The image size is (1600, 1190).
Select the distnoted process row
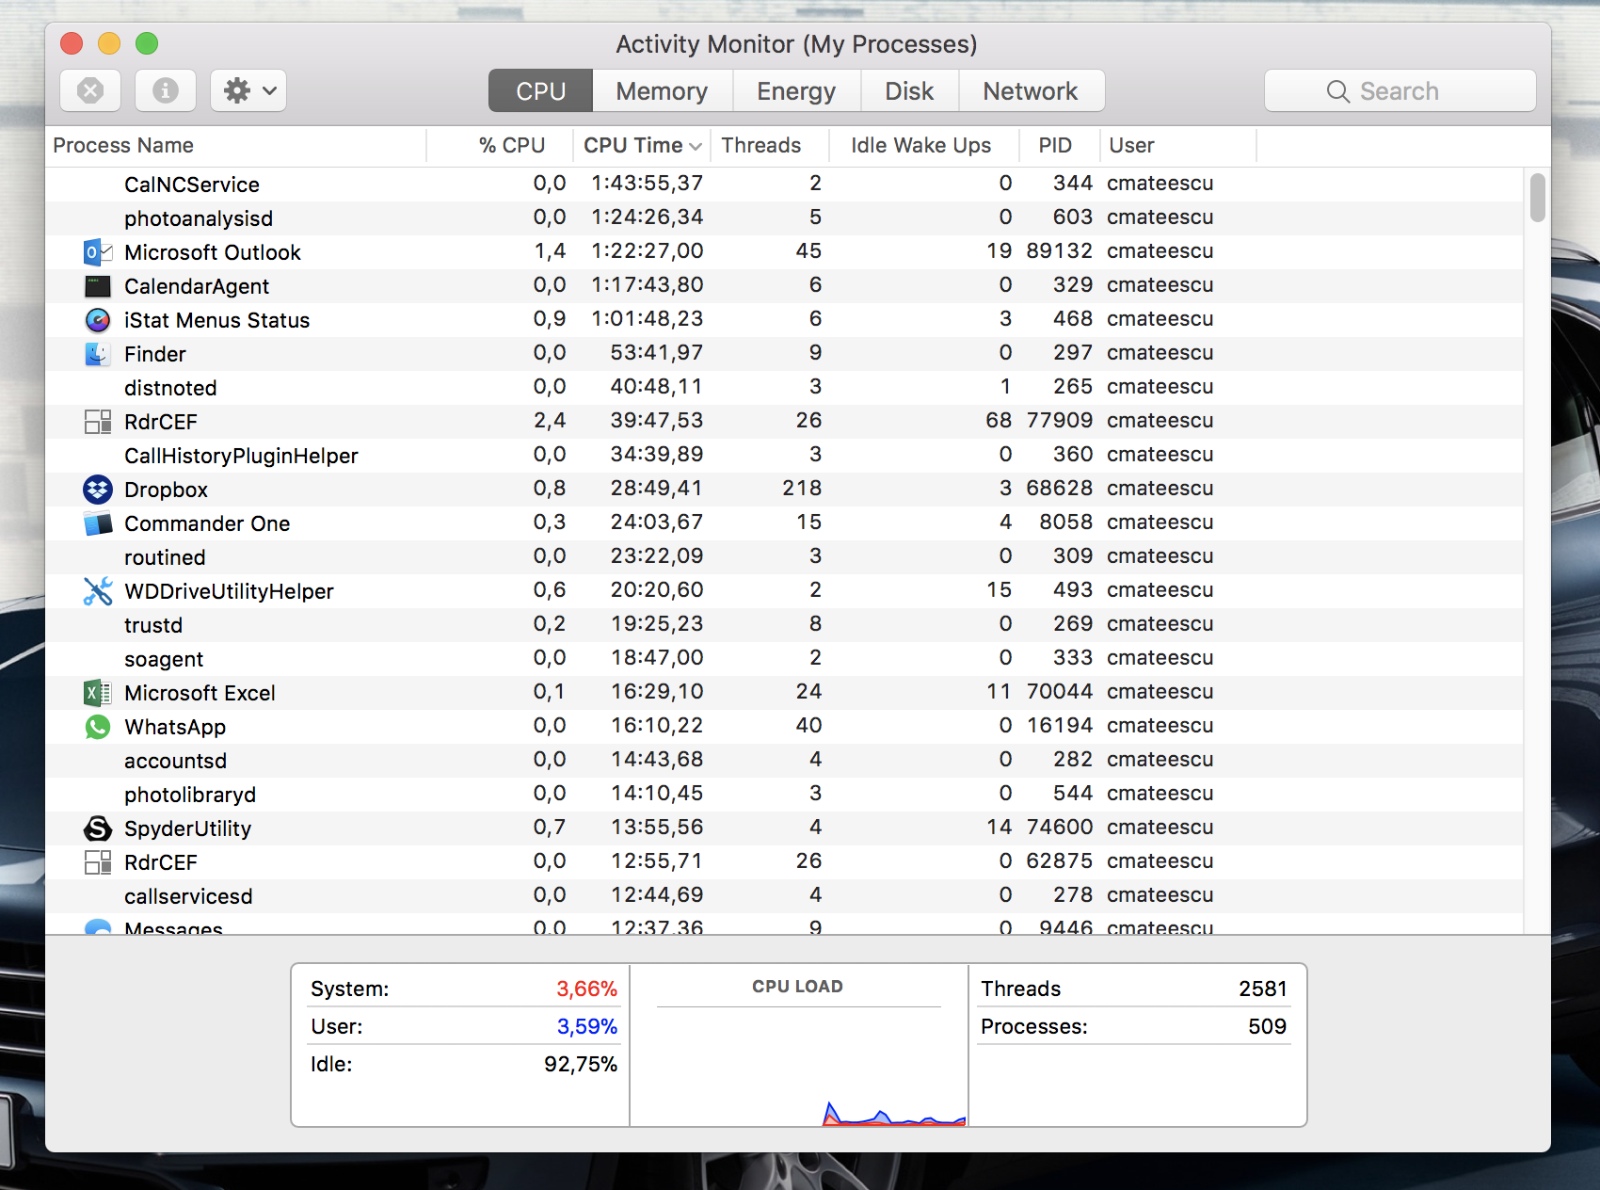pyautogui.click(x=784, y=388)
